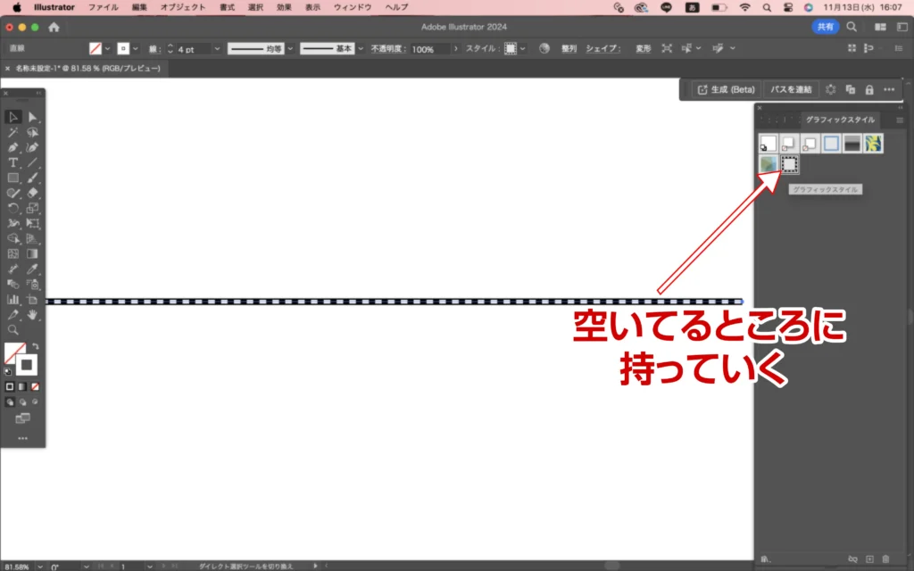
Task: Select the Rectangle tool
Action: point(13,178)
